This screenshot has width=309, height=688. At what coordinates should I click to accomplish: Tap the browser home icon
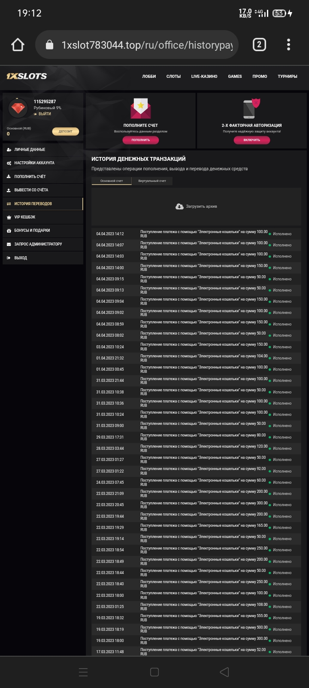18,45
